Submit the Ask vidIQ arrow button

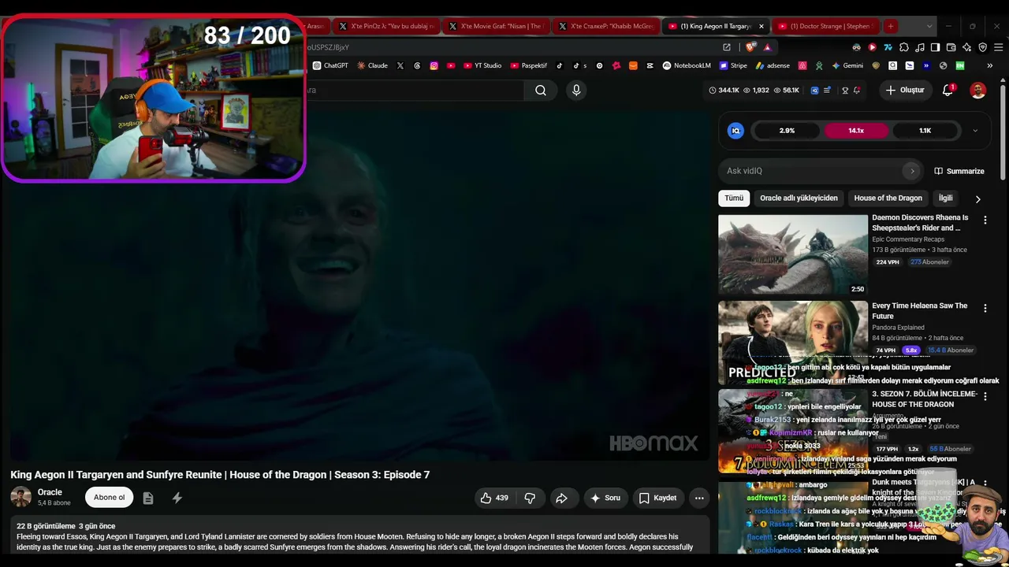point(912,171)
